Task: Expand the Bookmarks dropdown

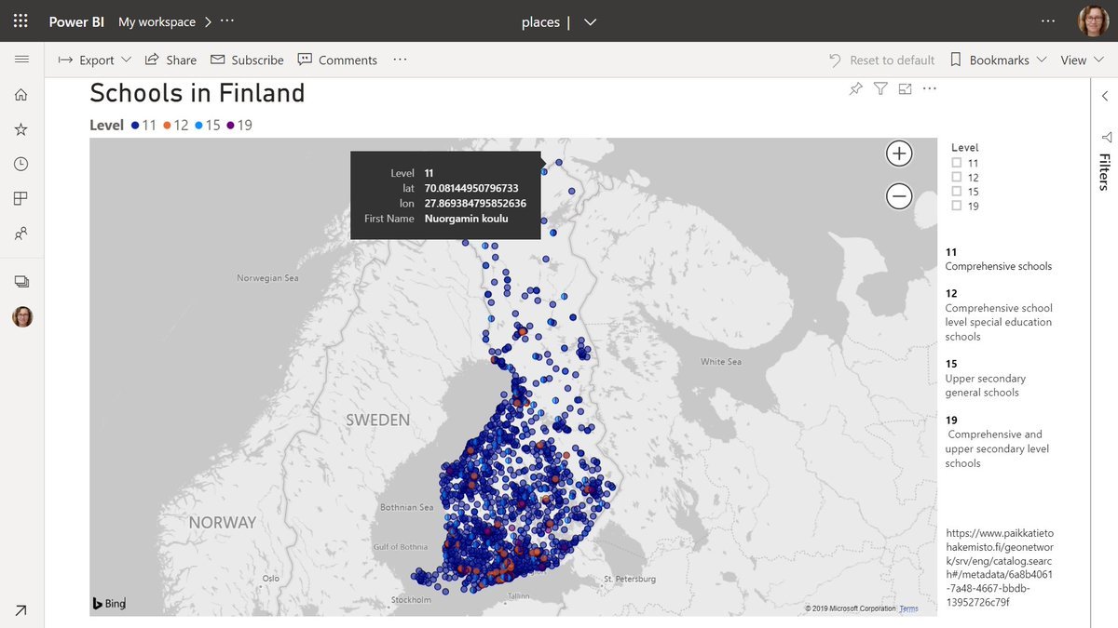Action: pos(999,60)
